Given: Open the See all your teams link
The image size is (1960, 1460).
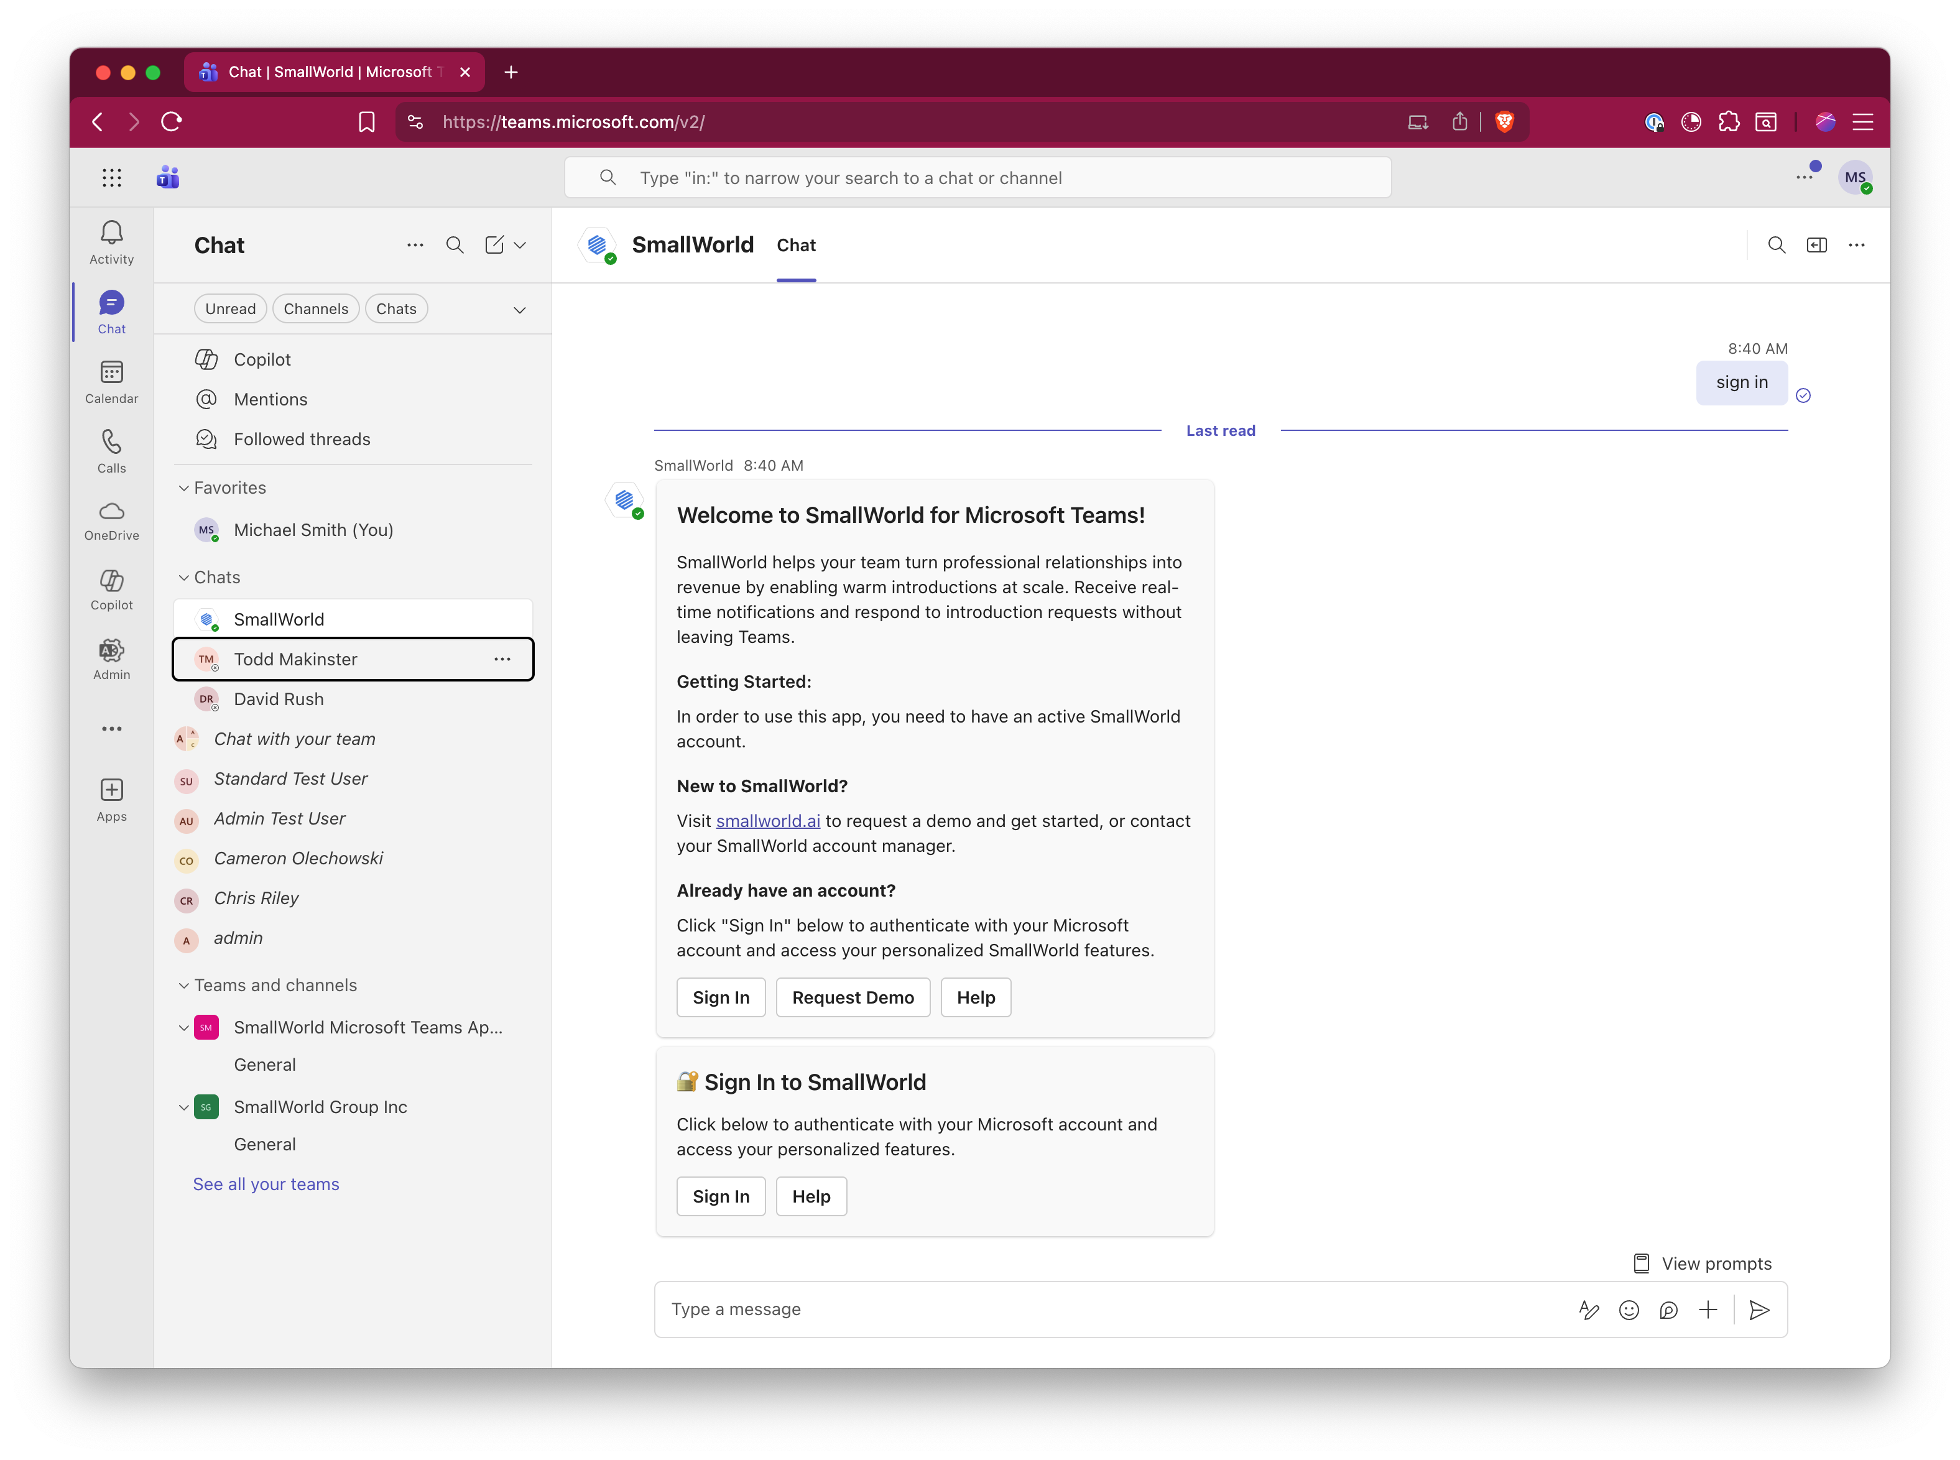Looking at the screenshot, I should 266,1183.
